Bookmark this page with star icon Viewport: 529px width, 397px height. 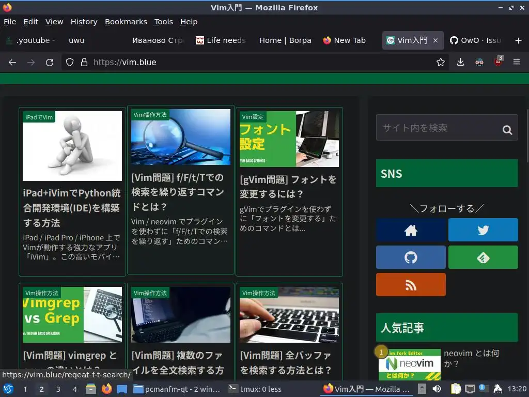click(x=440, y=62)
